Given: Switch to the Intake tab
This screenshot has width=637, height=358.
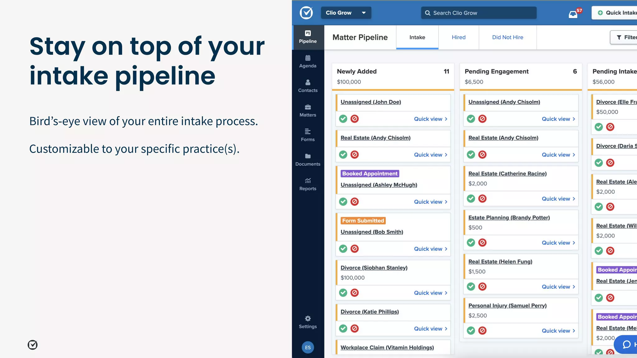Looking at the screenshot, I should 417,37.
